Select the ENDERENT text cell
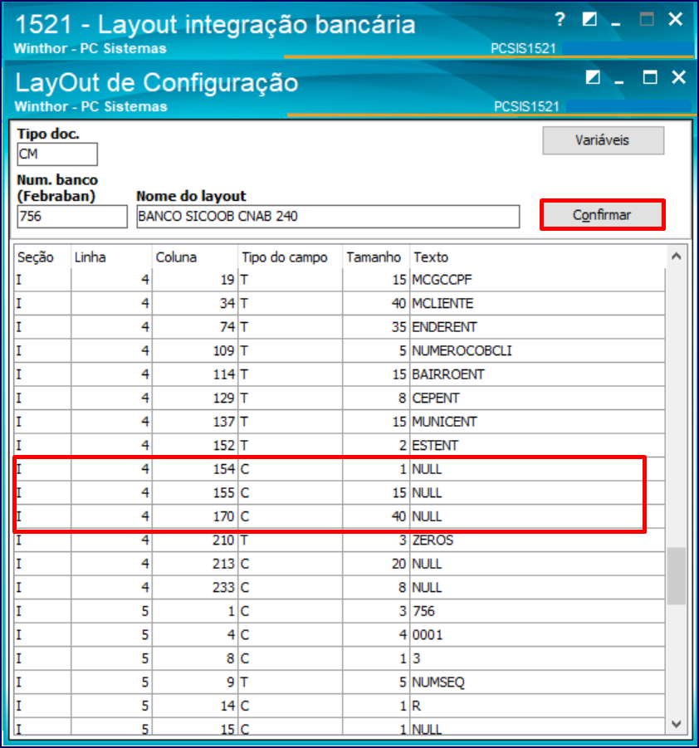 537,327
